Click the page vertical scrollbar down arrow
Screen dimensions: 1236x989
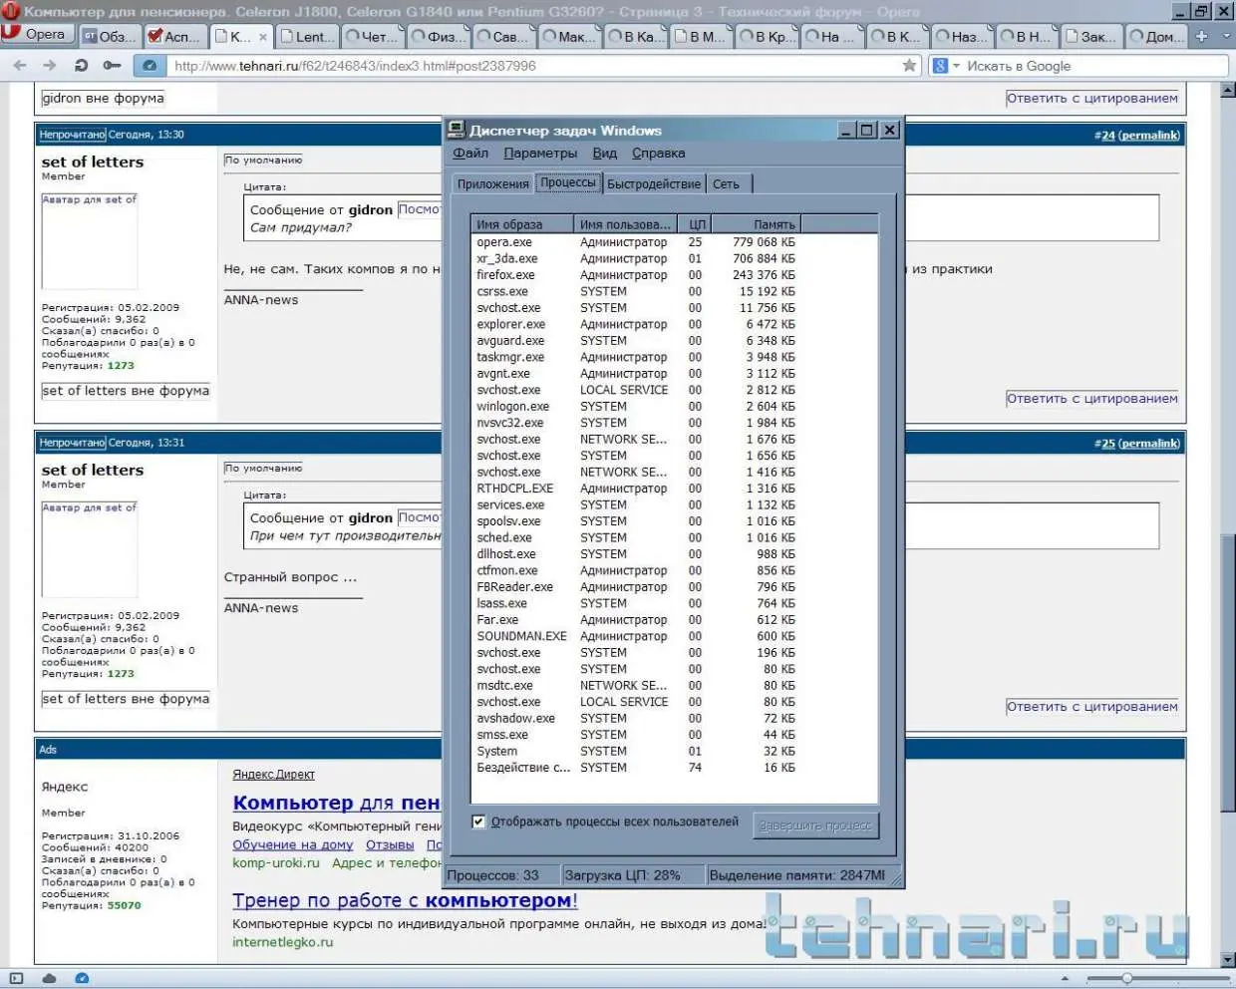(x=1227, y=959)
